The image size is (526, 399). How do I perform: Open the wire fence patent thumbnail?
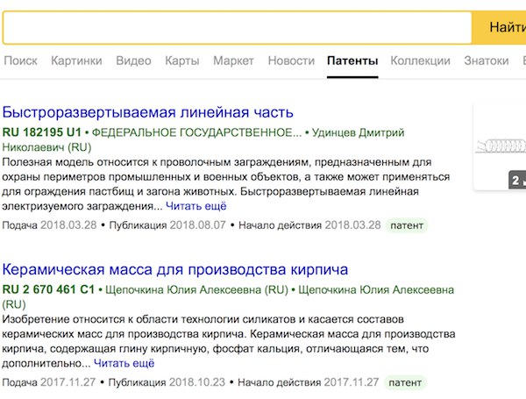coord(500,146)
